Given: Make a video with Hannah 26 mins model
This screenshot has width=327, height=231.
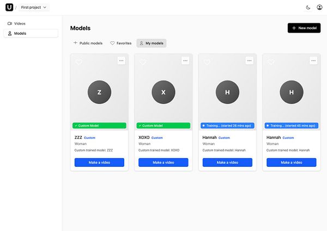Looking at the screenshot, I should click(x=227, y=163).
